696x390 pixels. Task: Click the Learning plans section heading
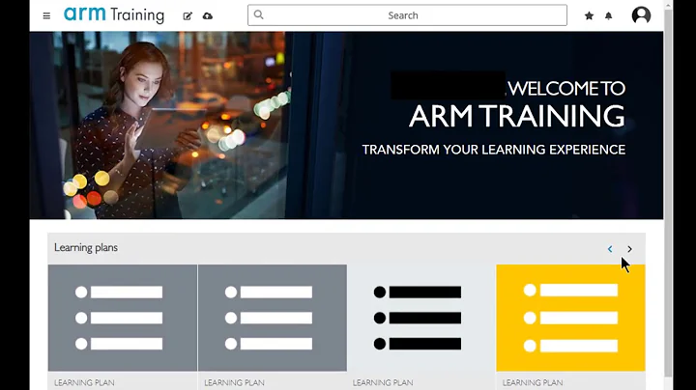86,248
